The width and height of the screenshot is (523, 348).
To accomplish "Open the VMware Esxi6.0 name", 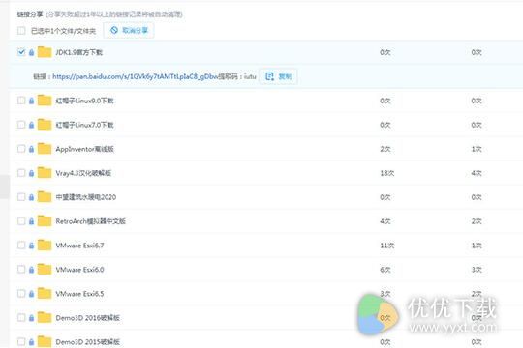I will [x=79, y=270].
